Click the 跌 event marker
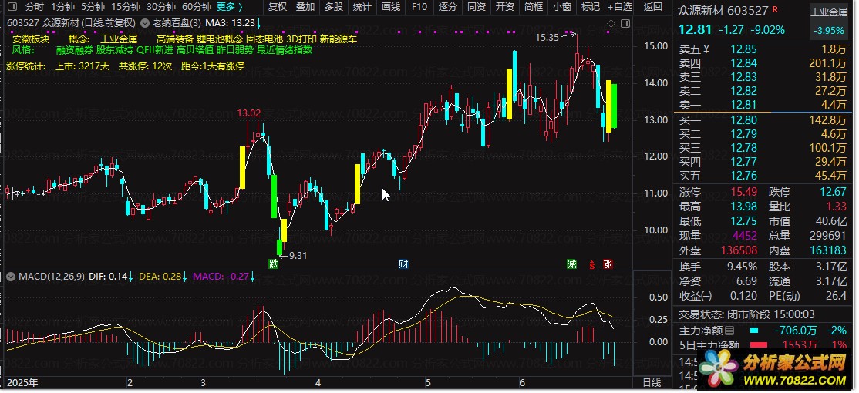 point(274,264)
